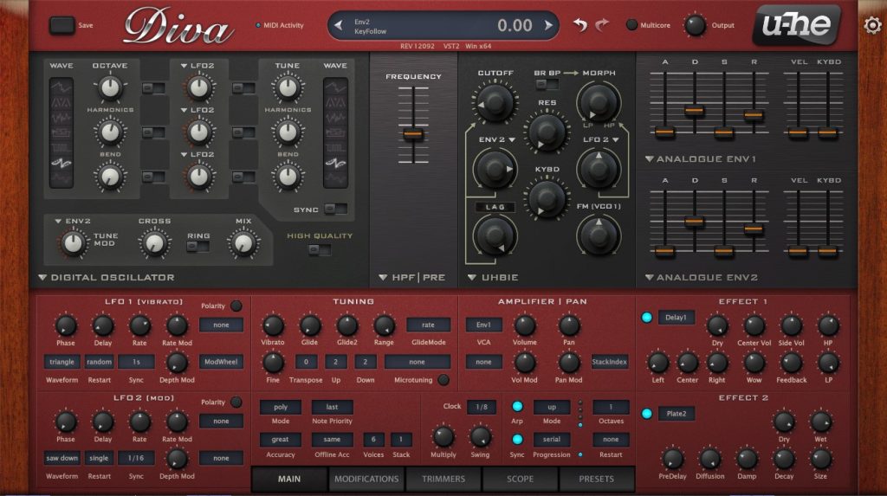887x496 pixels.
Task: Toggle the Multicore button
Action: [x=632, y=26]
